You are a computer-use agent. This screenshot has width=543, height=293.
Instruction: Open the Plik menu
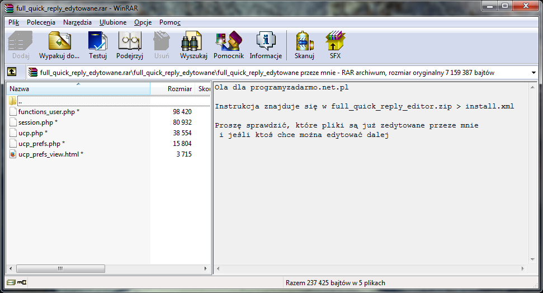point(14,22)
